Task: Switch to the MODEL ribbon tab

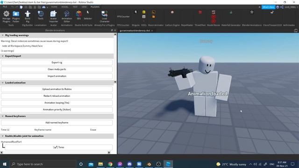Action: point(64,7)
